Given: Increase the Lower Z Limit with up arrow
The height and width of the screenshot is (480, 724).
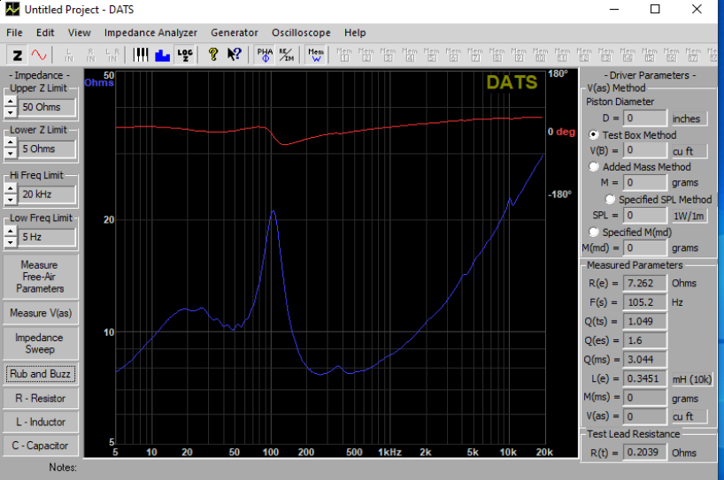Looking at the screenshot, I should click(x=10, y=143).
